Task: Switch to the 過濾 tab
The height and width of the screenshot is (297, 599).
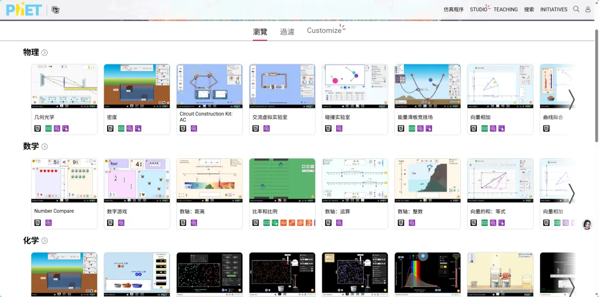Action: click(x=287, y=32)
